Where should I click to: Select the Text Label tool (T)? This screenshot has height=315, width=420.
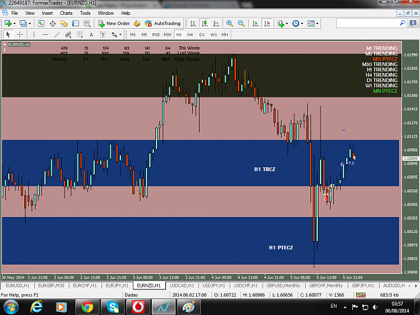point(103,34)
